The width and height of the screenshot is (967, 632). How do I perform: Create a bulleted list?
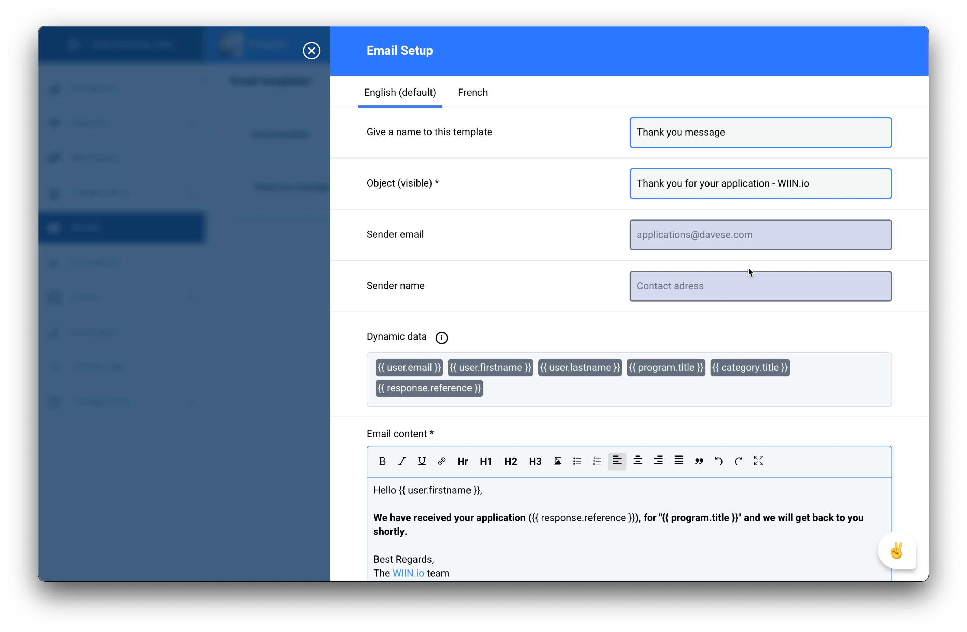click(577, 461)
